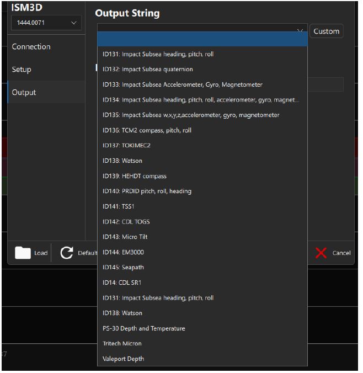Choose ID132: Impact Subsea quaternion
363x373 pixels.
148,70
